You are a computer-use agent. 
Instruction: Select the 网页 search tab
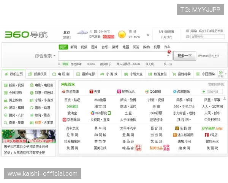pyautogui.click(x=63, y=47)
